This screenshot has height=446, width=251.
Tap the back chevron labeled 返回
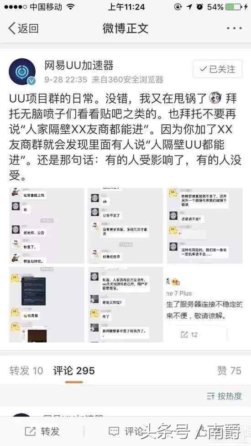tap(23, 28)
